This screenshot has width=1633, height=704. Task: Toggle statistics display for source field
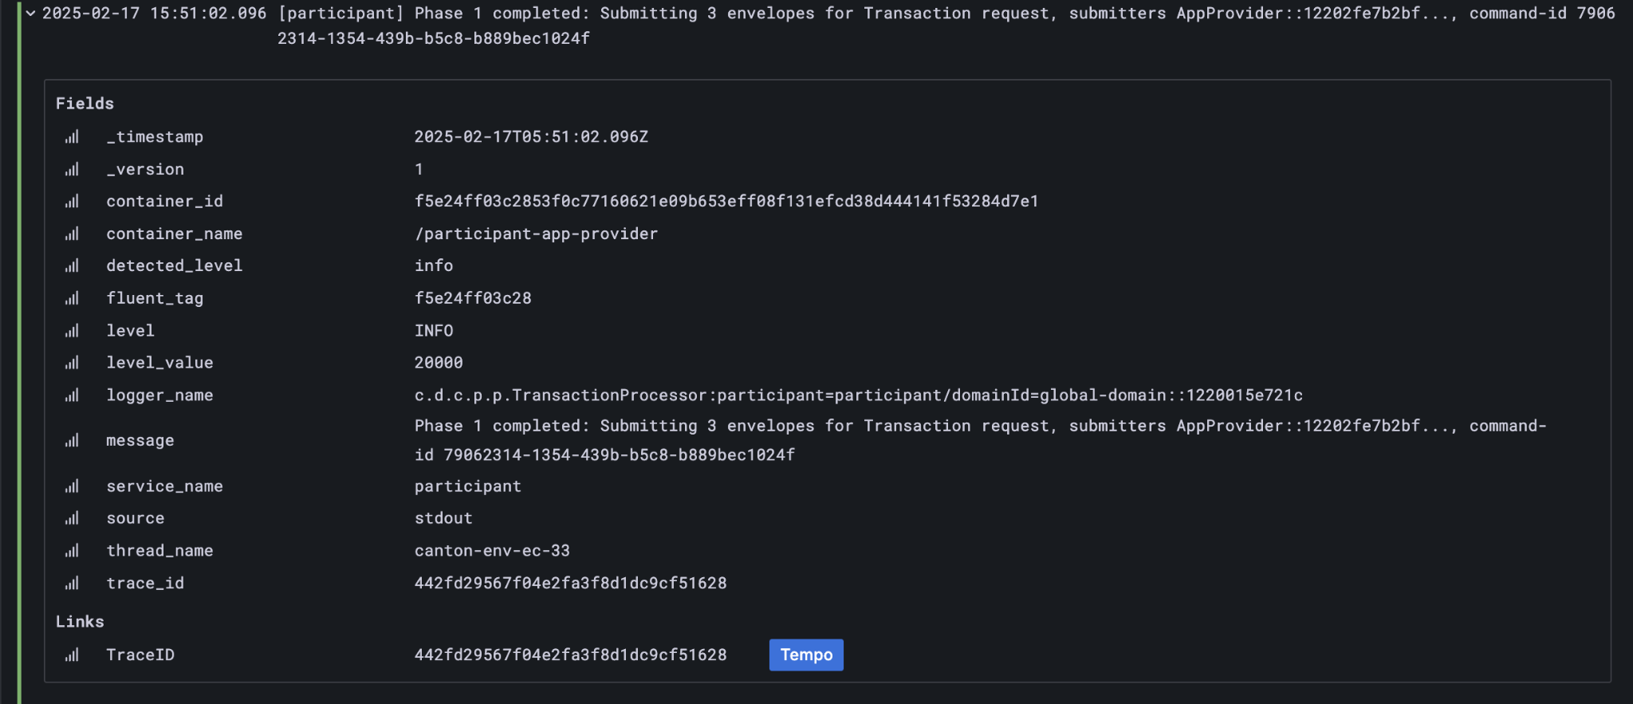(x=72, y=517)
